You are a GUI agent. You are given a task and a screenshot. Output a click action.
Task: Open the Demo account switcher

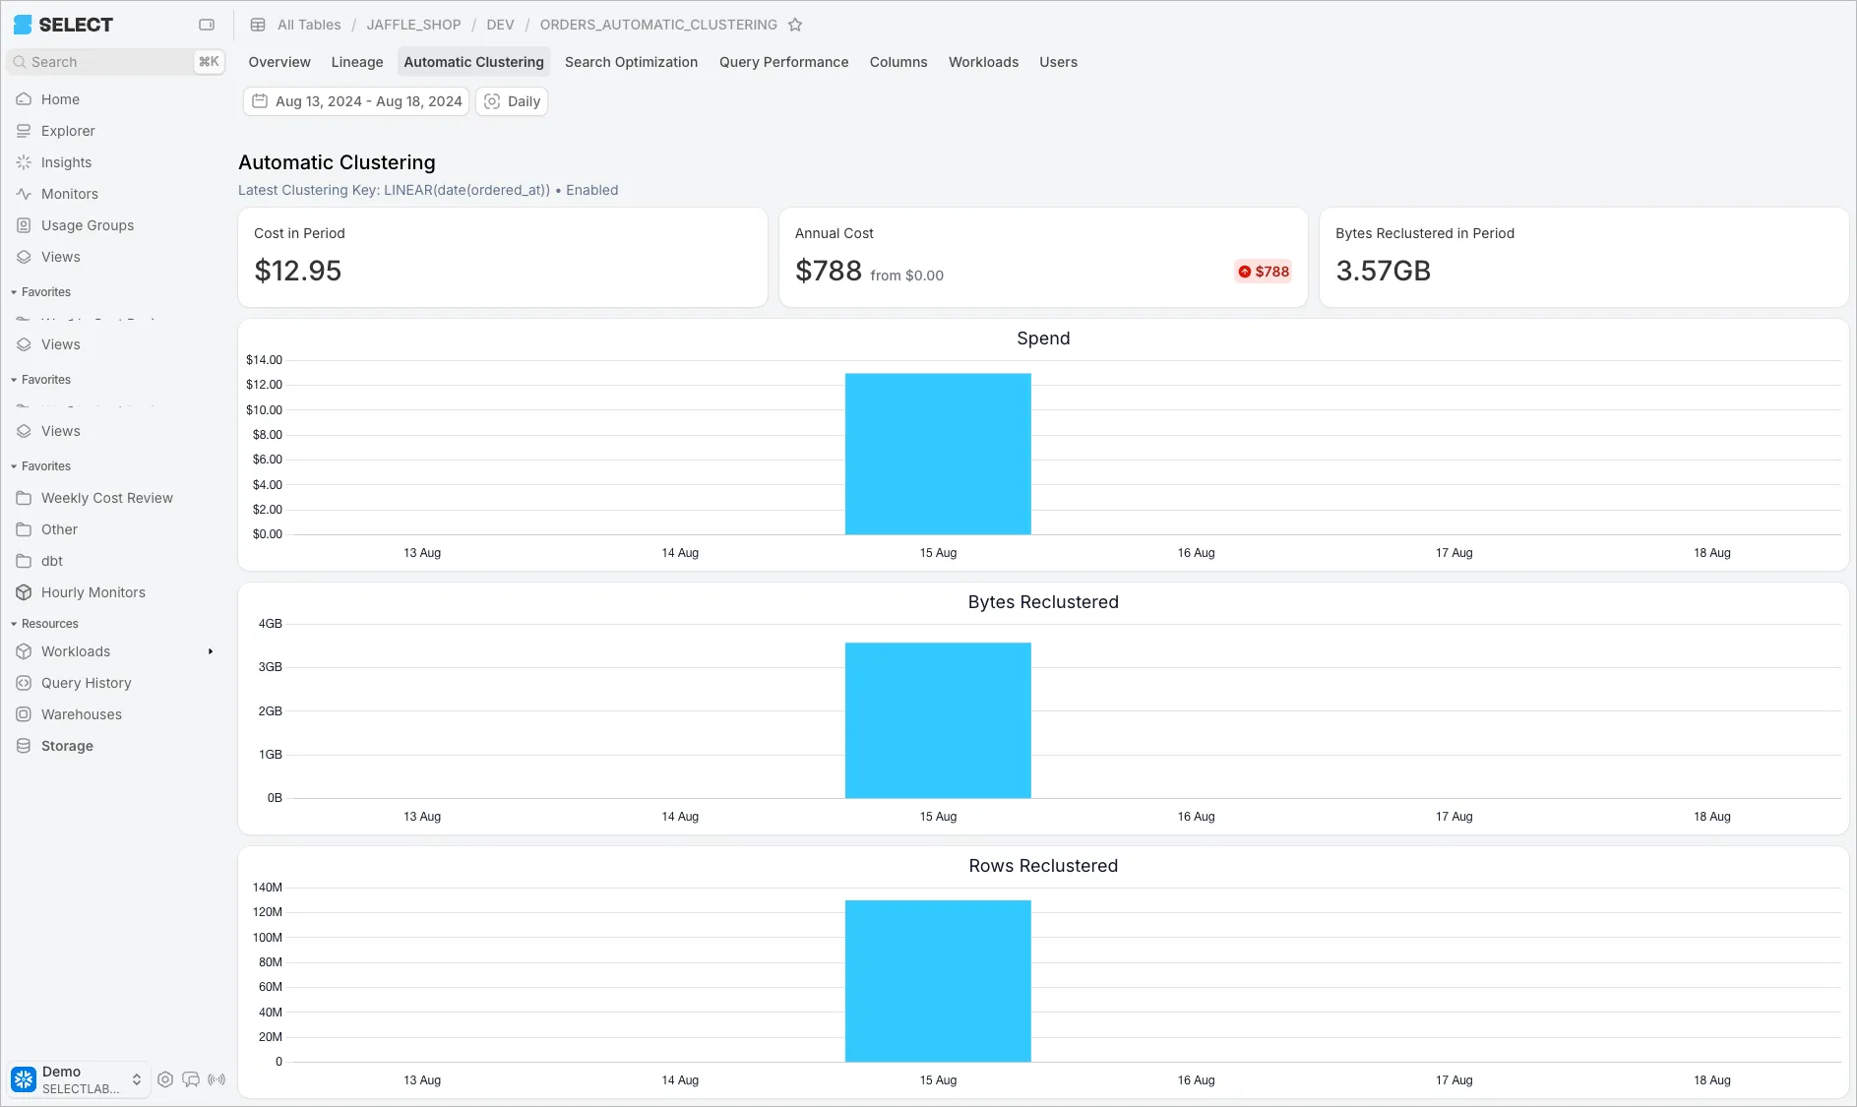pos(78,1079)
